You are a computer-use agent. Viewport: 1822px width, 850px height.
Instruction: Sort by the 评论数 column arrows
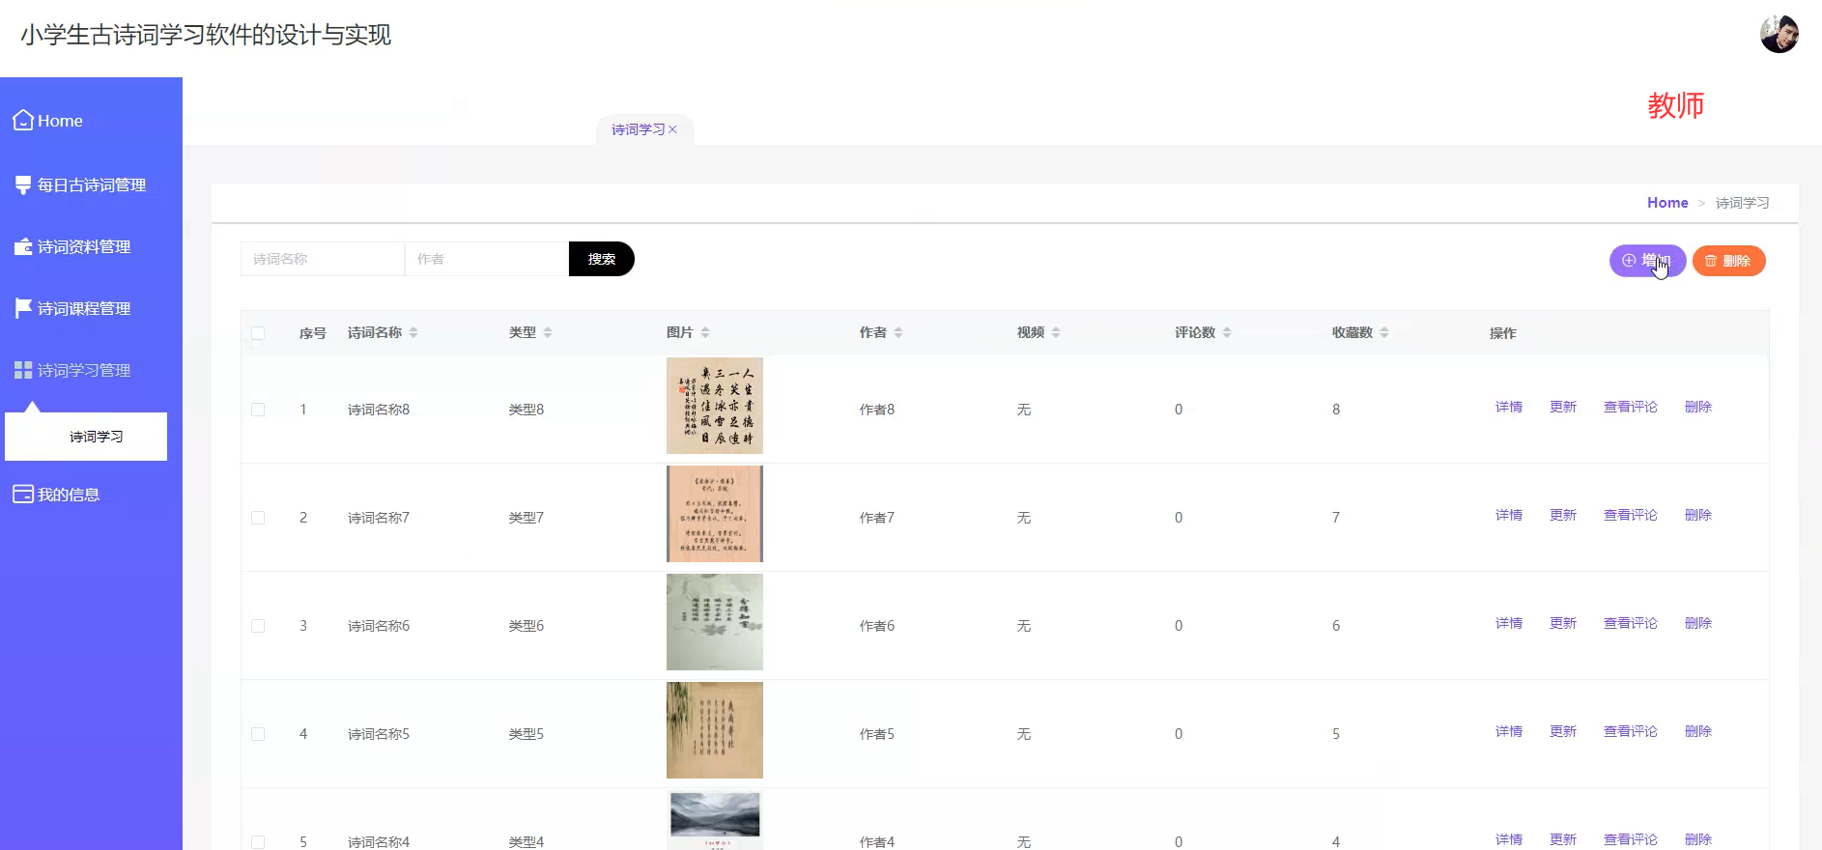coord(1227,332)
